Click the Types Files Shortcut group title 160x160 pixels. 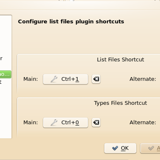120,103
